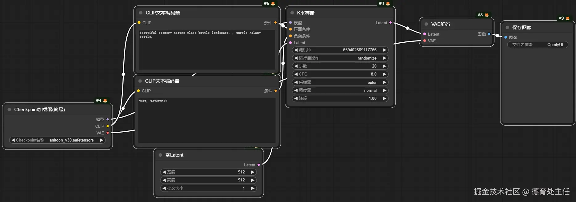Increase 批次大小 with its right arrow
576x202 pixels.
click(253, 188)
